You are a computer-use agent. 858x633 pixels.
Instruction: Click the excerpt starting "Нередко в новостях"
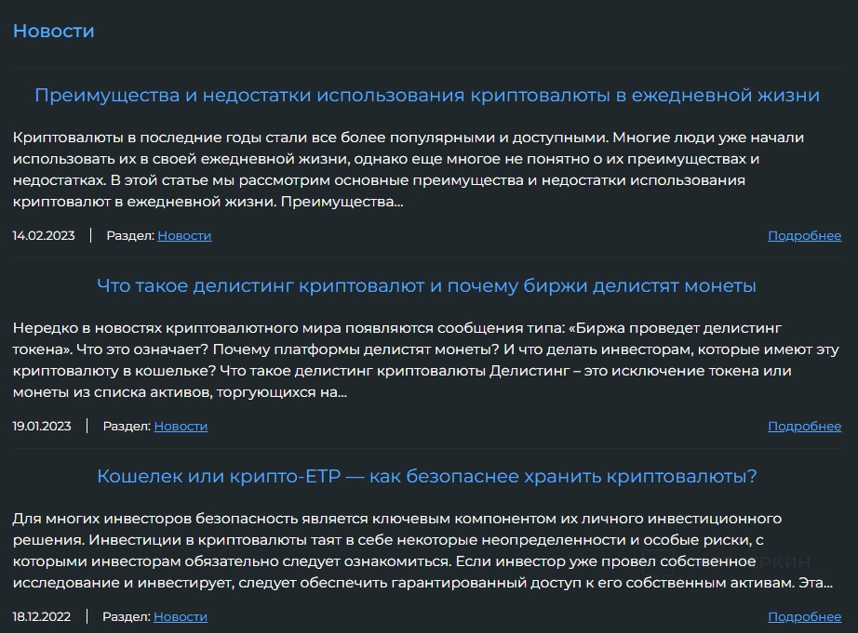408,360
